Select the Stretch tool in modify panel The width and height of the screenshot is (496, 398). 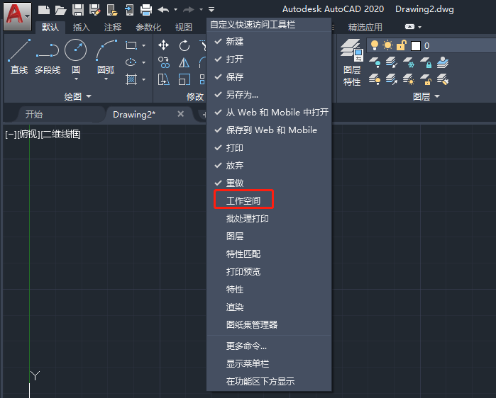tap(163, 79)
